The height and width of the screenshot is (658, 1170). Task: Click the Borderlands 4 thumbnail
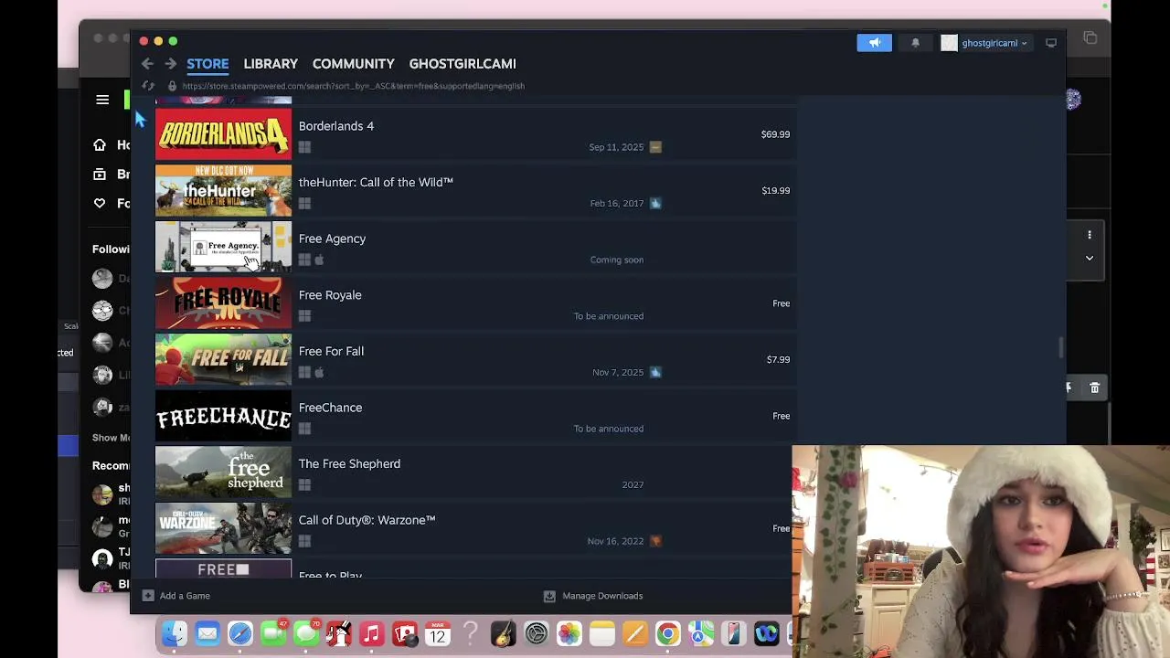(x=223, y=134)
